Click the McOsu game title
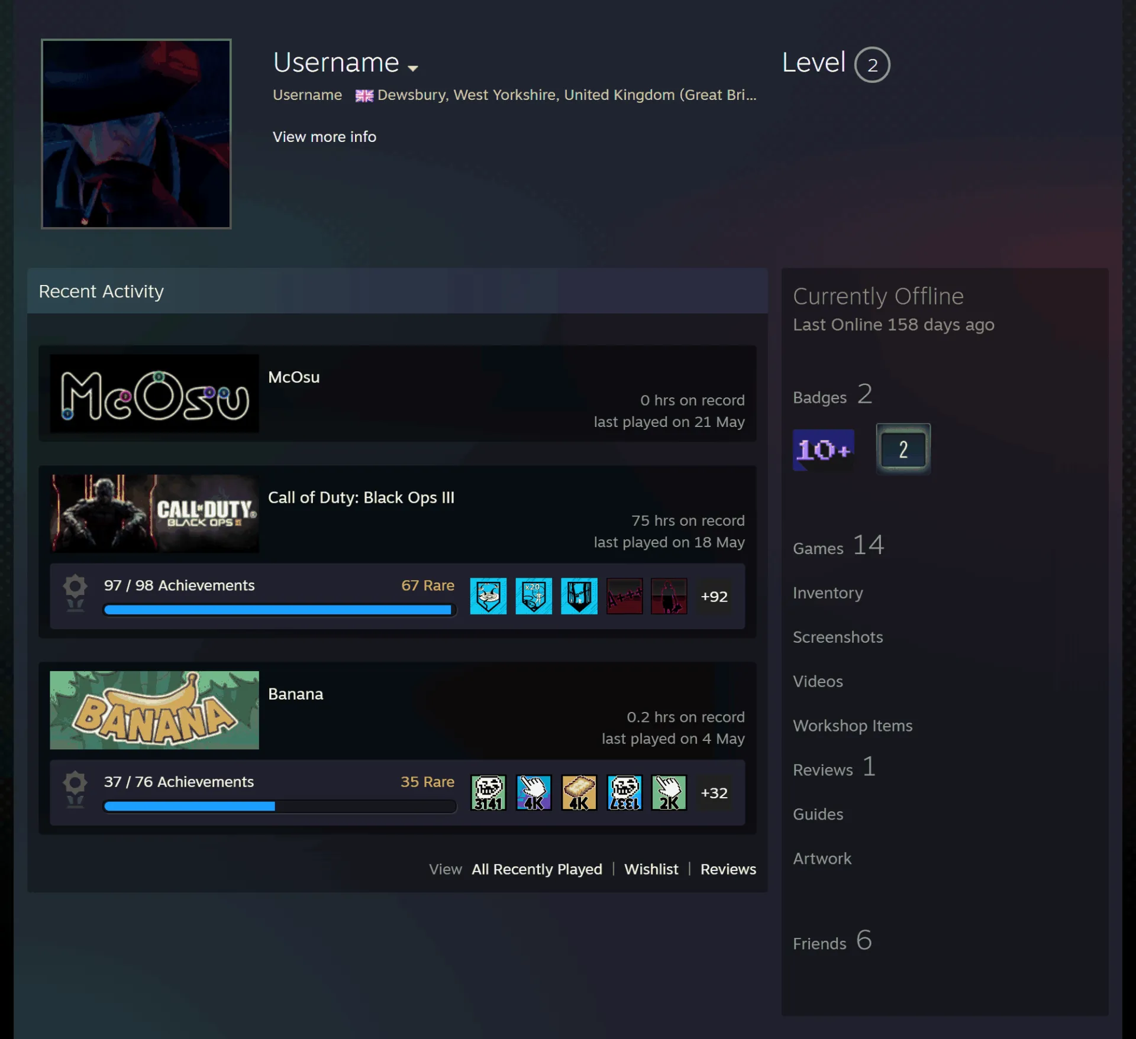The height and width of the screenshot is (1039, 1136). pos(293,377)
